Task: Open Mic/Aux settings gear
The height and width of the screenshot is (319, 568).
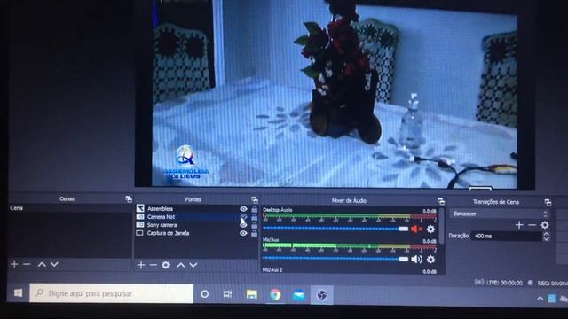Action: tap(430, 260)
